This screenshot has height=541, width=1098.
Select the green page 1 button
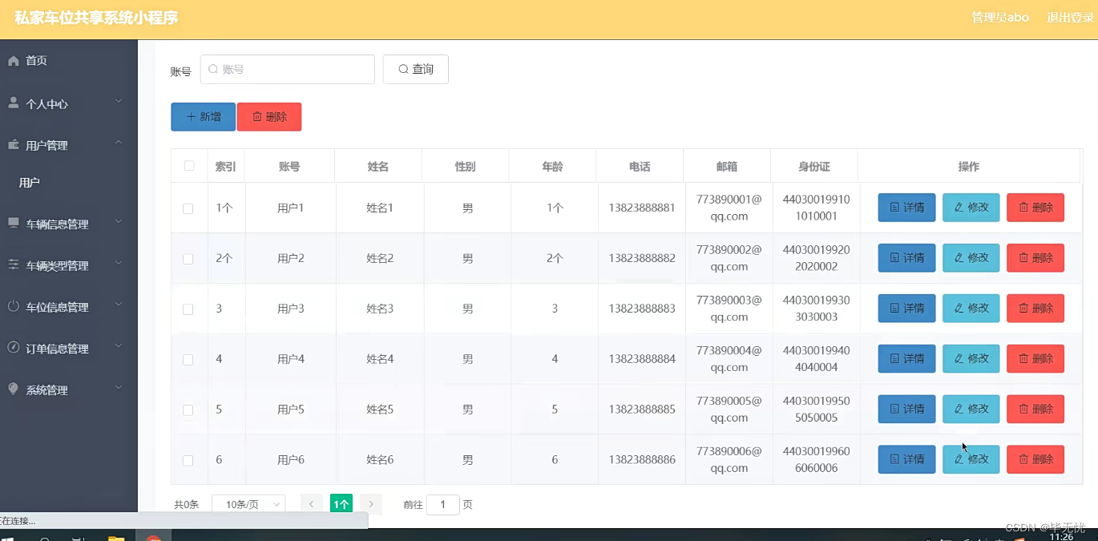coord(341,505)
